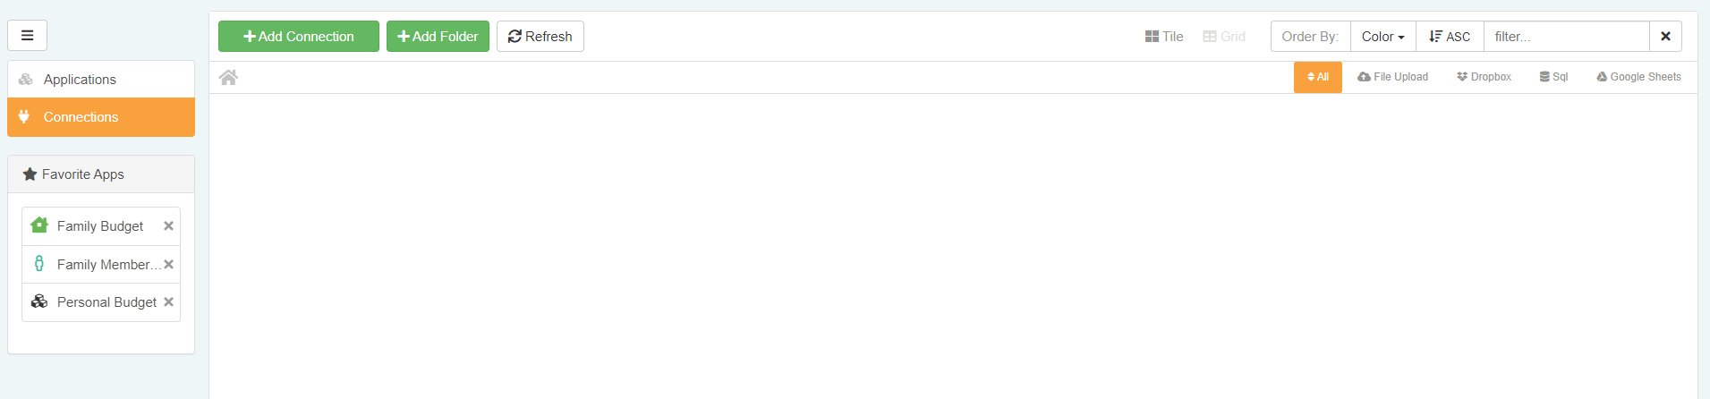
Task: Clear the filter with the X button
Action: tap(1665, 37)
